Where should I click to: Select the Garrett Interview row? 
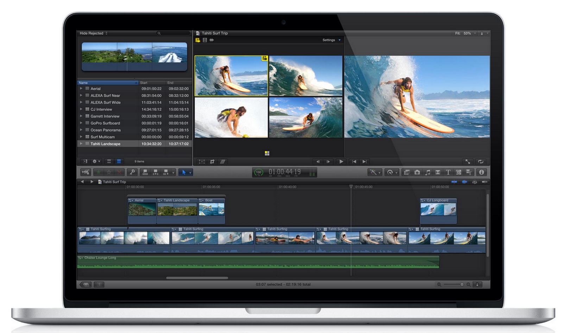click(x=134, y=116)
